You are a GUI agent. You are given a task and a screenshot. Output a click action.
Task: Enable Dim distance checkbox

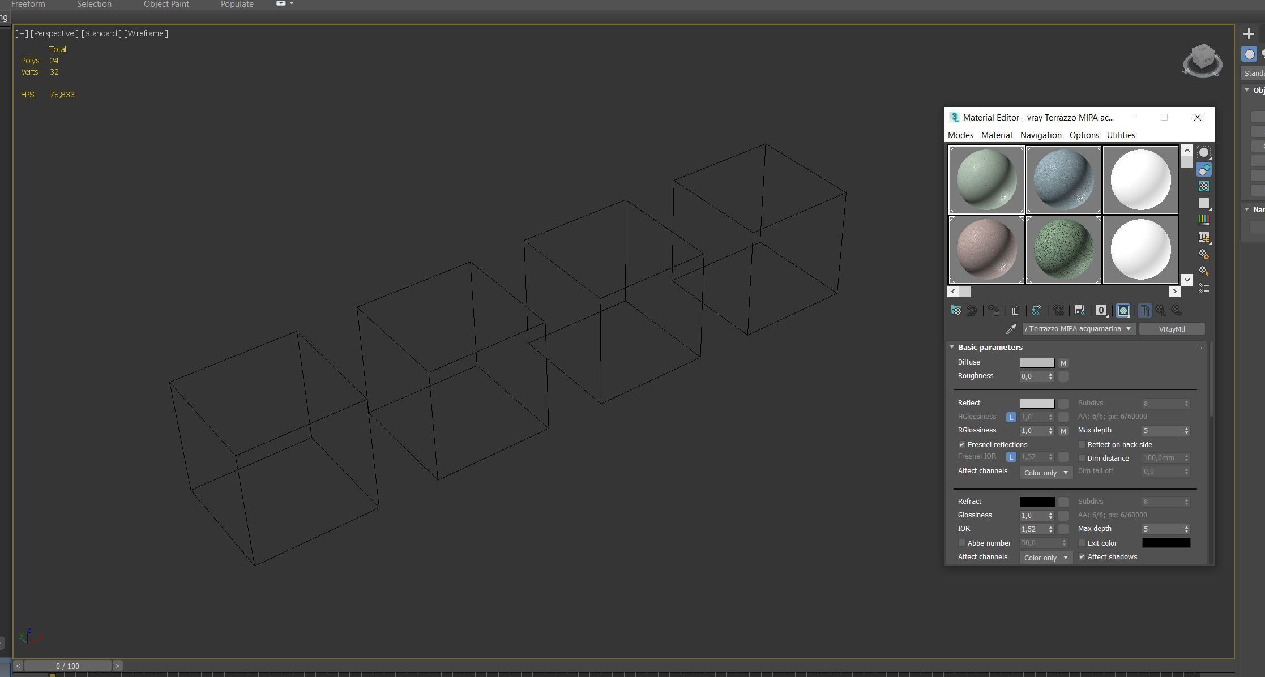(x=1082, y=458)
